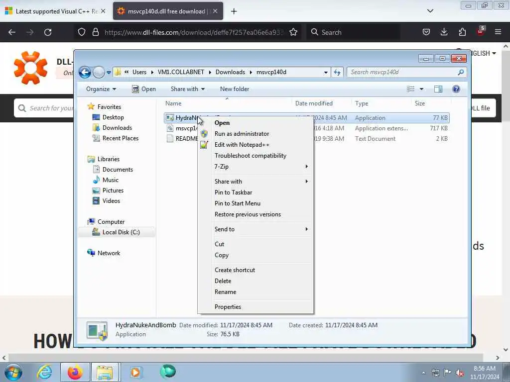This screenshot has width=510, height=382.
Task: Open the Firefox Downloads panel icon
Action: pos(444,32)
